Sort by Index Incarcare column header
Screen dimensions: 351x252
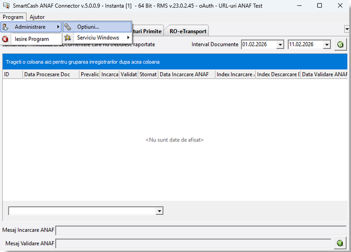coord(235,74)
